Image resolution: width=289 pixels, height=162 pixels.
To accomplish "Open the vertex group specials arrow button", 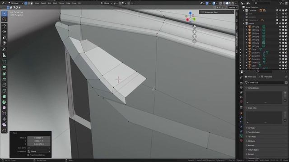I will 285,100.
